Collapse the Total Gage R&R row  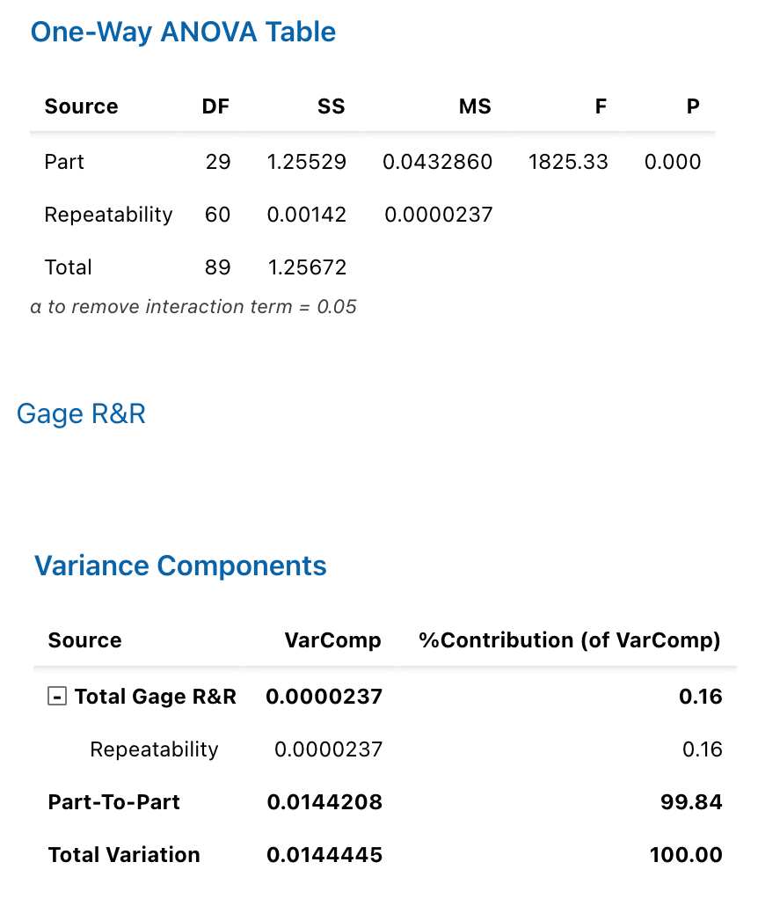pos(57,697)
